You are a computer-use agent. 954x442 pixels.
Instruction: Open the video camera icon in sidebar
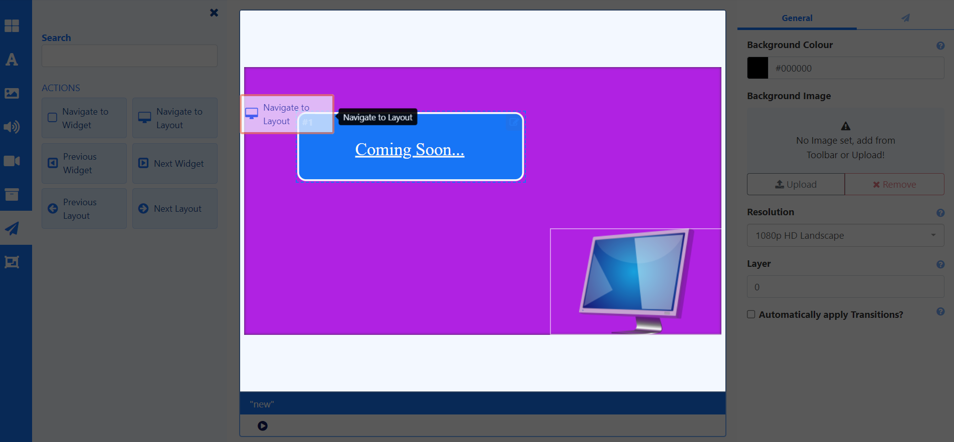tap(12, 161)
